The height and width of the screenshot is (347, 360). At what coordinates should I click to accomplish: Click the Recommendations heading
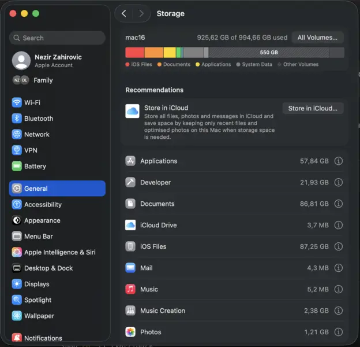click(x=154, y=90)
